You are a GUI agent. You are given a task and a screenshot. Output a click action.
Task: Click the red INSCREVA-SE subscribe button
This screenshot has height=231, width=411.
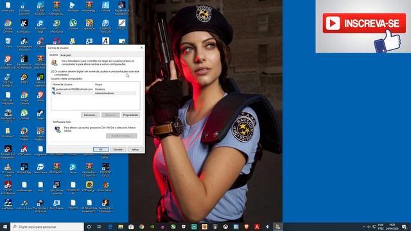click(364, 23)
